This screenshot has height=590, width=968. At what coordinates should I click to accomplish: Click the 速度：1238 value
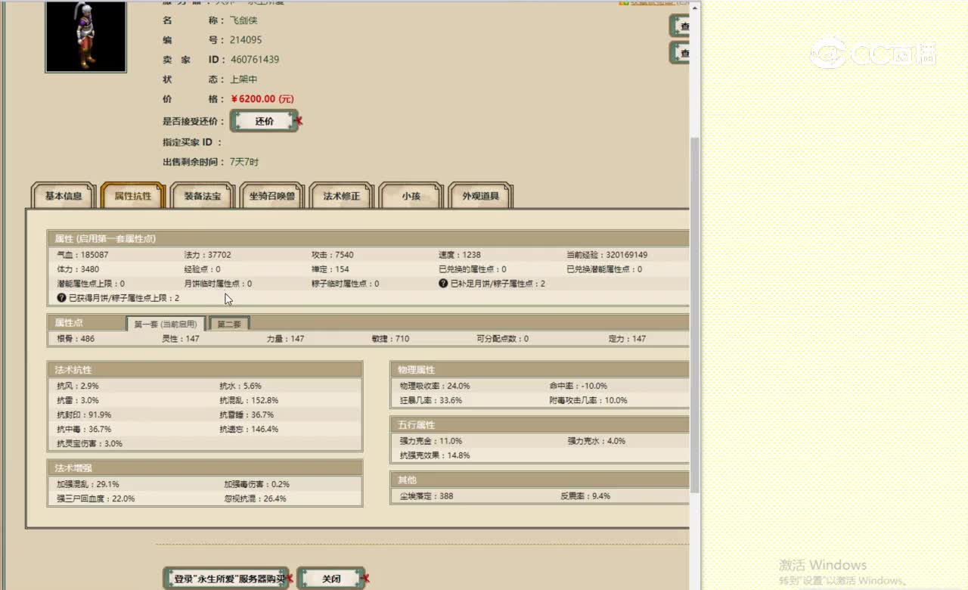tap(460, 255)
